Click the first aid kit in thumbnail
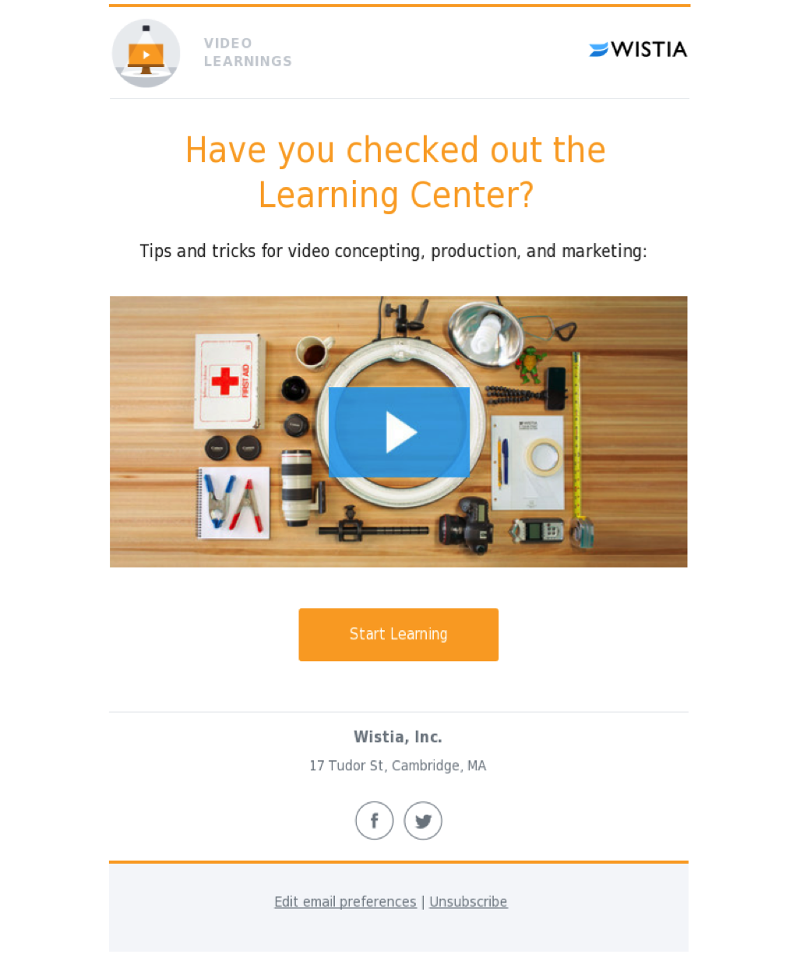The width and height of the screenshot is (800, 972). click(x=229, y=382)
